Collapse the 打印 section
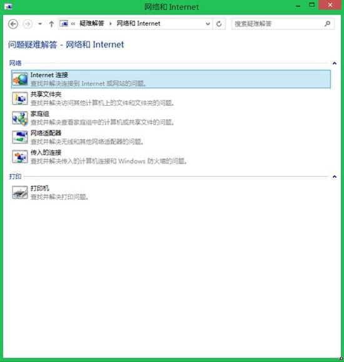 (x=335, y=177)
